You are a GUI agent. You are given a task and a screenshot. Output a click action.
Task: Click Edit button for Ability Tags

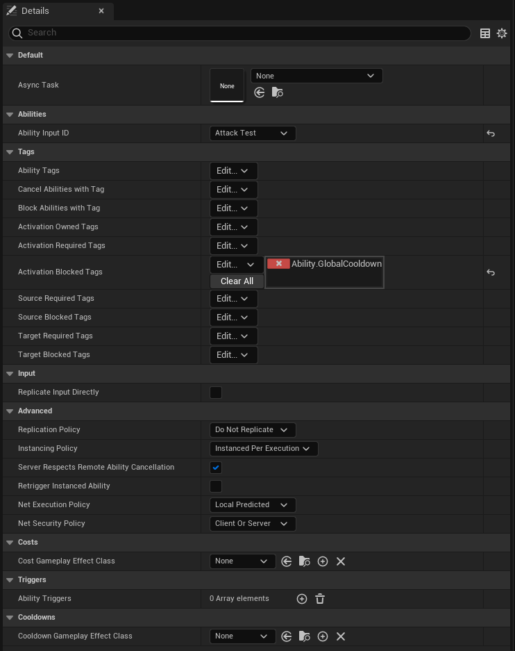pyautogui.click(x=233, y=171)
